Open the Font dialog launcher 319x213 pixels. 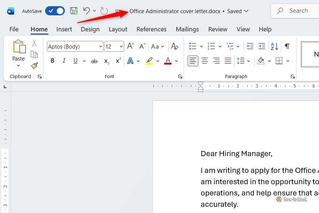pyautogui.click(x=180, y=77)
